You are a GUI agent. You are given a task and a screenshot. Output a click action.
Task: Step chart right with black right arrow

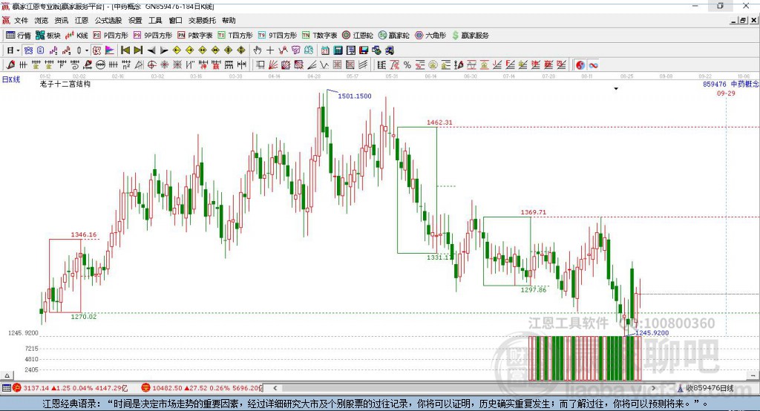coord(164,50)
